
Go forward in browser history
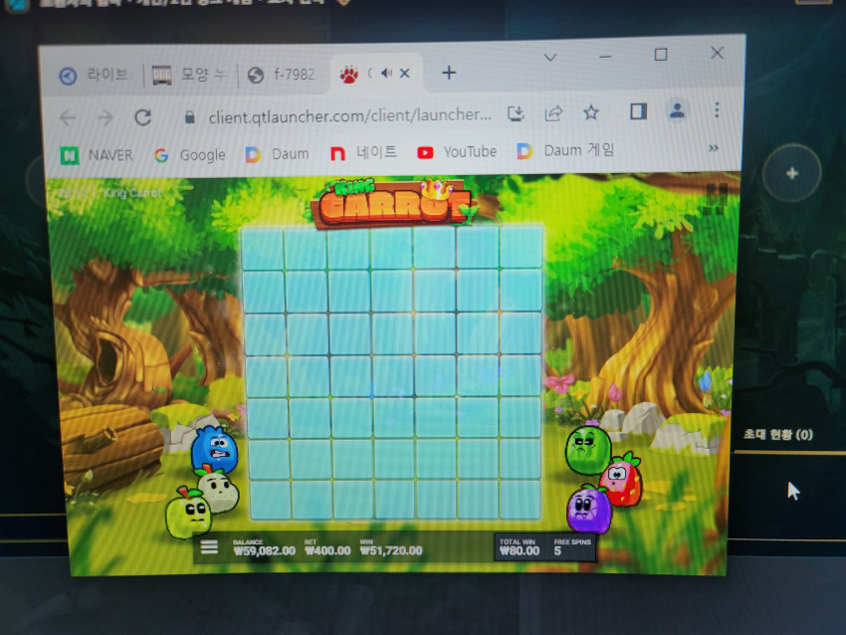point(106,117)
